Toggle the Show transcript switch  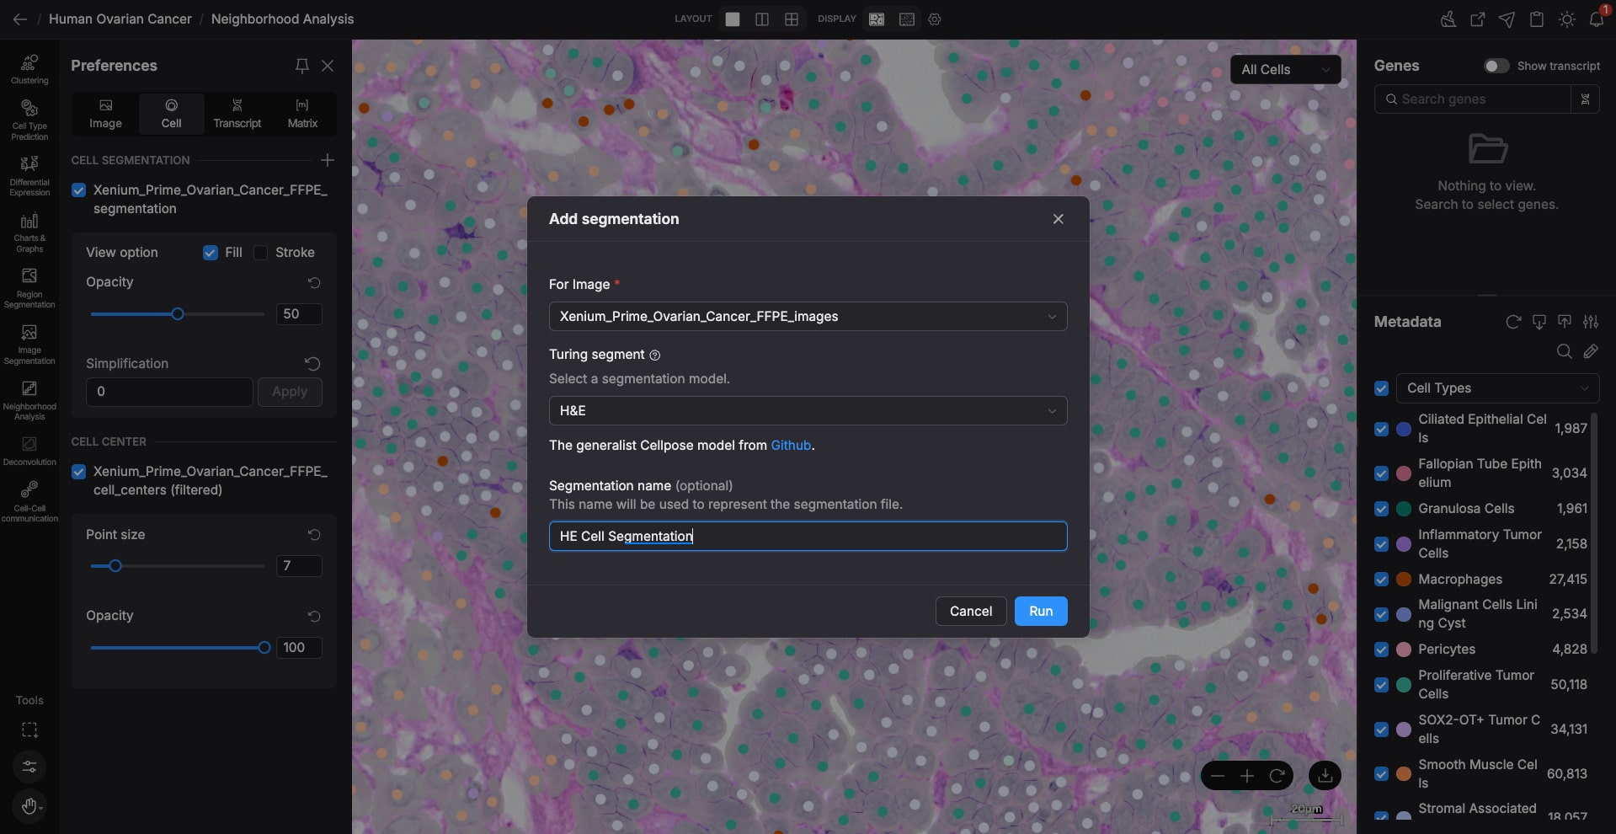click(x=1496, y=66)
